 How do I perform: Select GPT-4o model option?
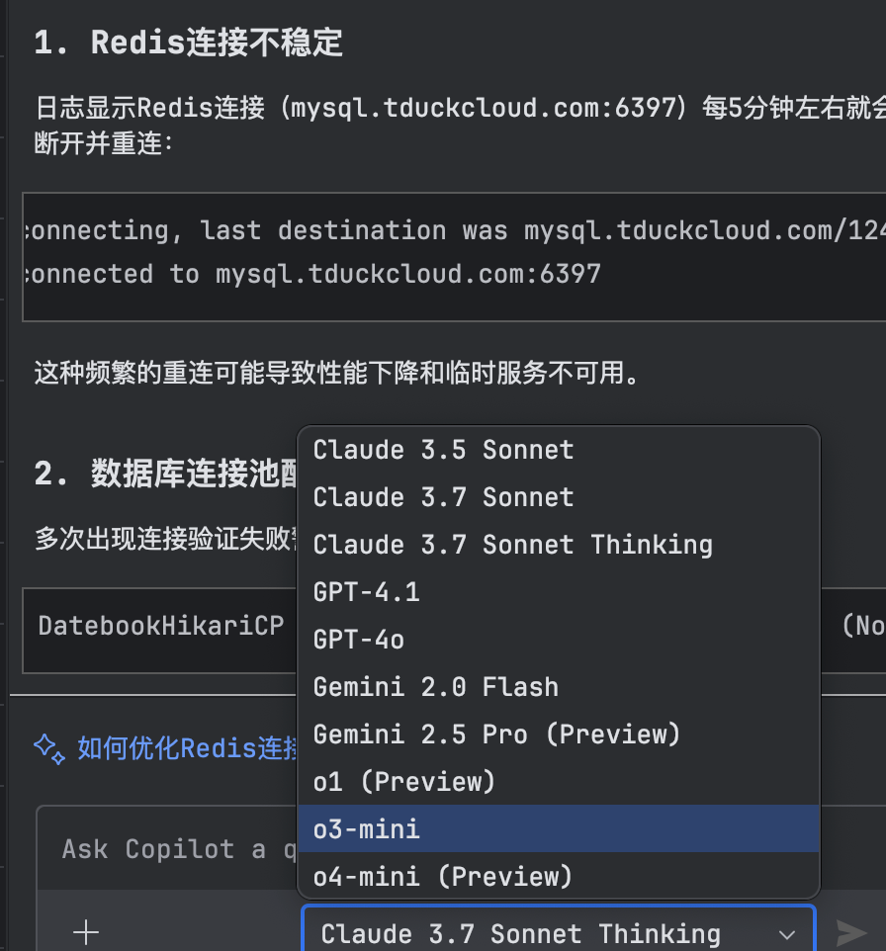[x=559, y=640]
